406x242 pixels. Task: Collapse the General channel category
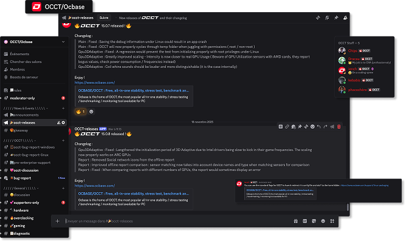click(21, 188)
